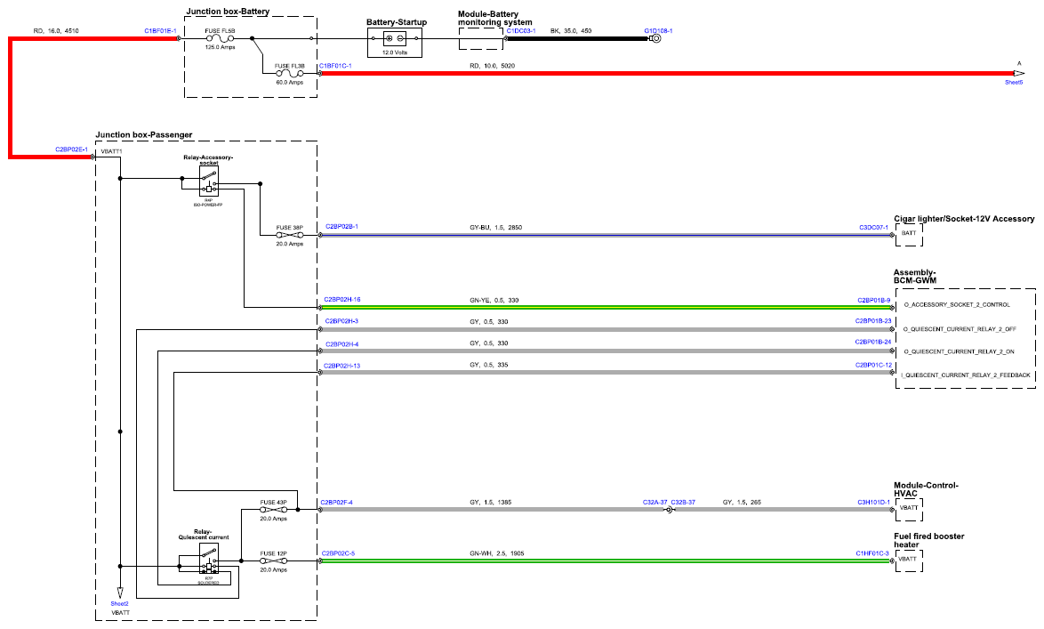The image size is (1044, 629).
Task: Select wire label 'RD, 10.0, 5020'
Action: (492, 66)
